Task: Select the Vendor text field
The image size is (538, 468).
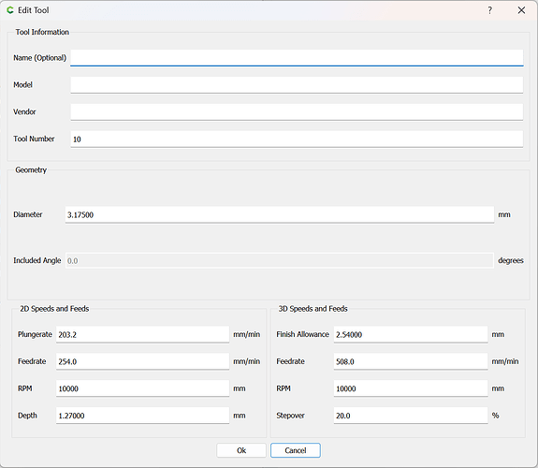Action: point(297,112)
